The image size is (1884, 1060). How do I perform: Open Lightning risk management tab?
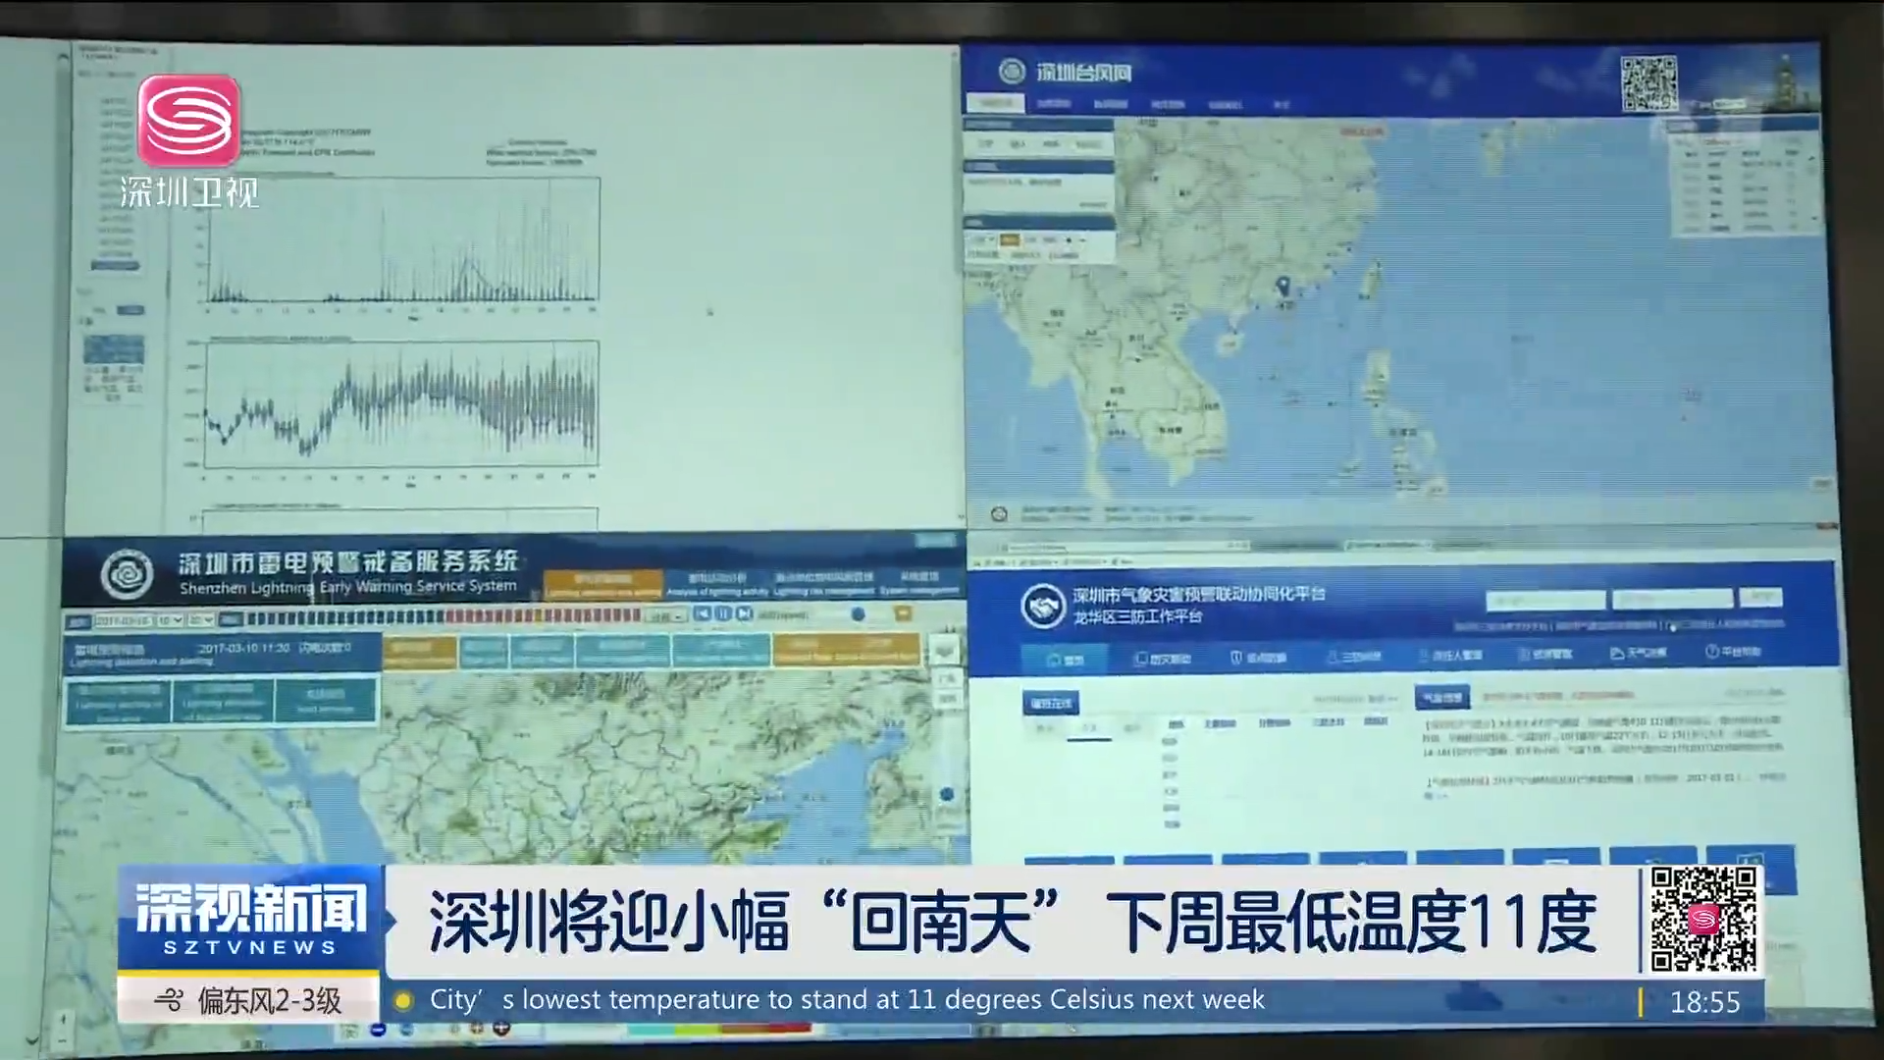[x=823, y=583]
